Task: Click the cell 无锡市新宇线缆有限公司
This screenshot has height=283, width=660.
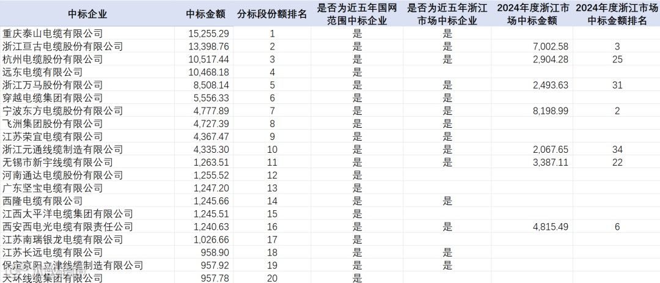Action: click(x=57, y=162)
